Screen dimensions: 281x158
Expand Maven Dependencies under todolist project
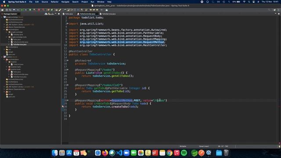click(4, 89)
